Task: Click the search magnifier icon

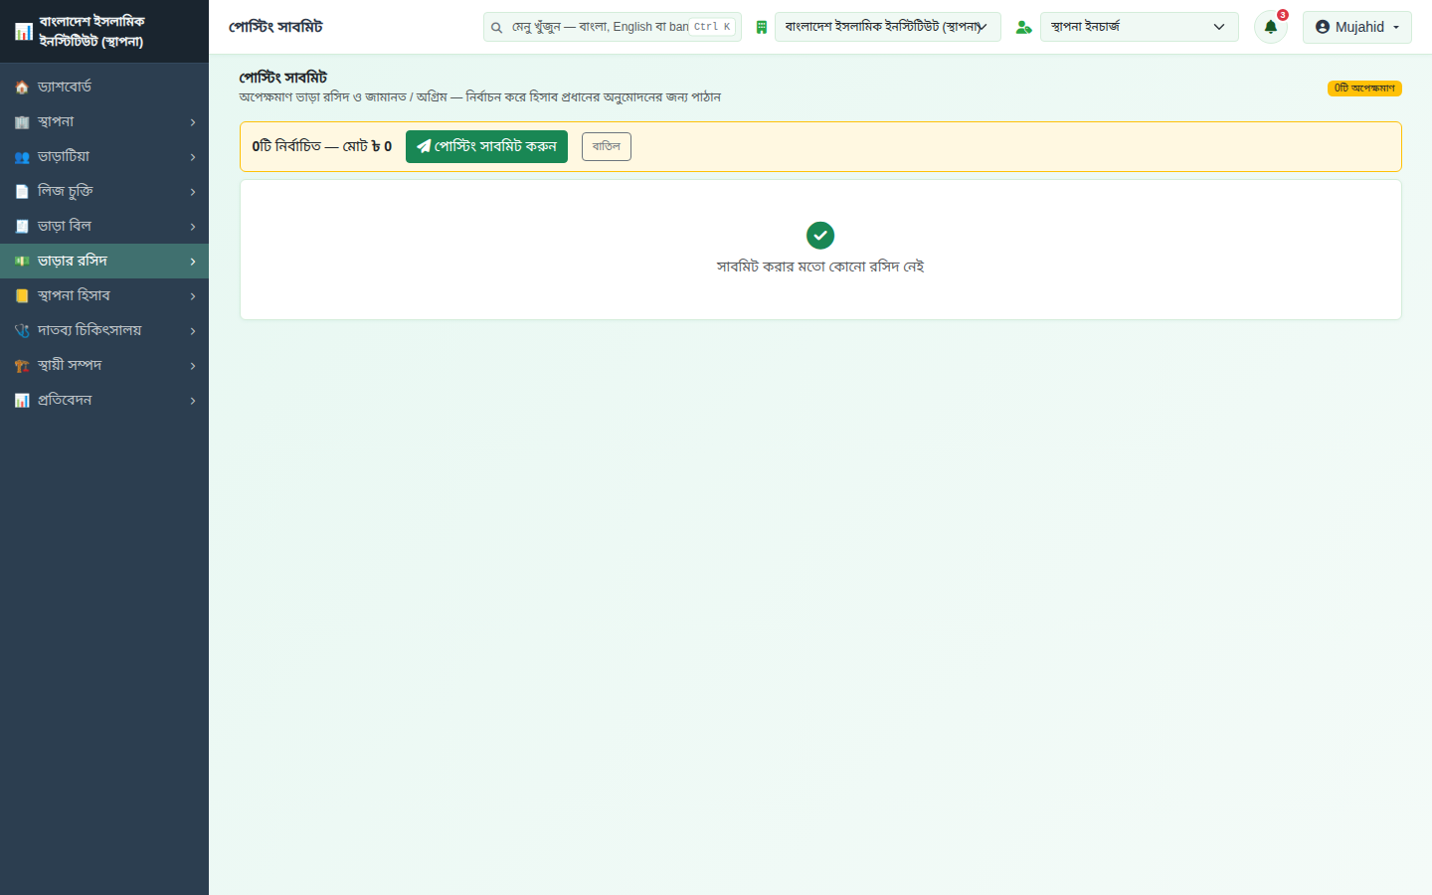Action: coord(496,28)
